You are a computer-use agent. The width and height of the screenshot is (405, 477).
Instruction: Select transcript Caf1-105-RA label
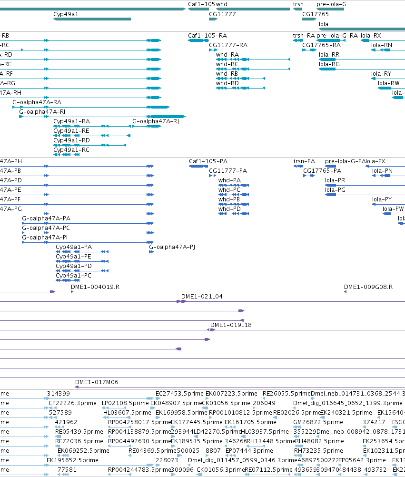[x=207, y=36]
